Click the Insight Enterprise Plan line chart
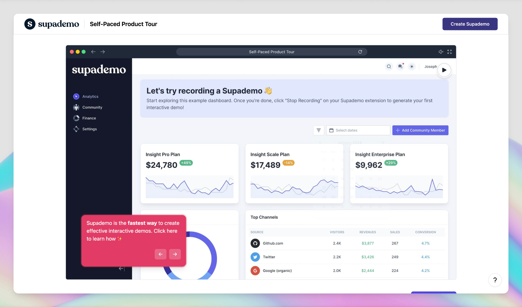This screenshot has height=307, width=522. pyautogui.click(x=399, y=187)
